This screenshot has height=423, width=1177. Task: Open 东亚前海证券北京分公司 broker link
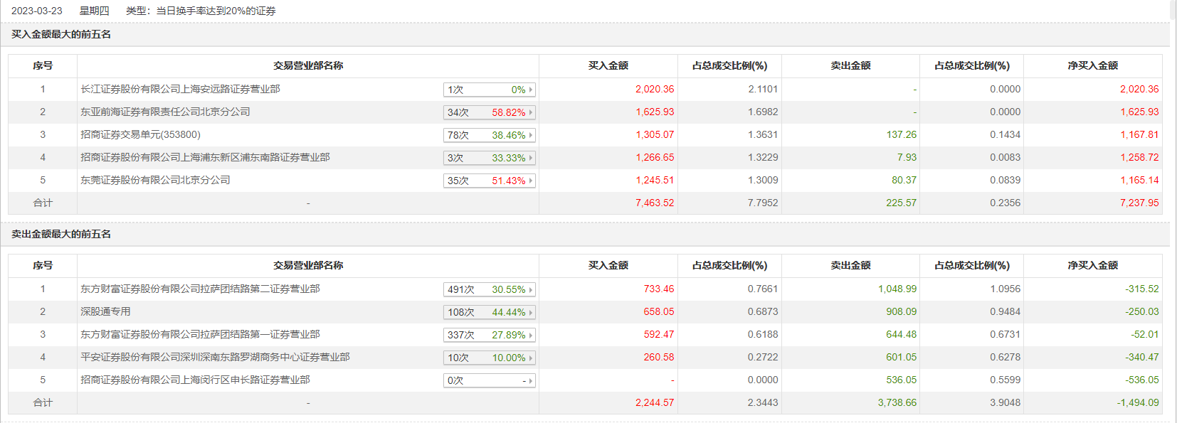pyautogui.click(x=165, y=112)
